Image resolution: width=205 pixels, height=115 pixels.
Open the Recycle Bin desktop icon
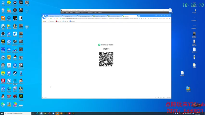(3, 10)
